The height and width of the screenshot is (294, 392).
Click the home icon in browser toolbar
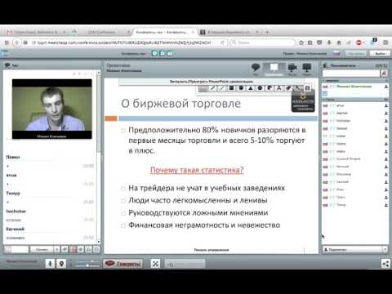[339, 42]
